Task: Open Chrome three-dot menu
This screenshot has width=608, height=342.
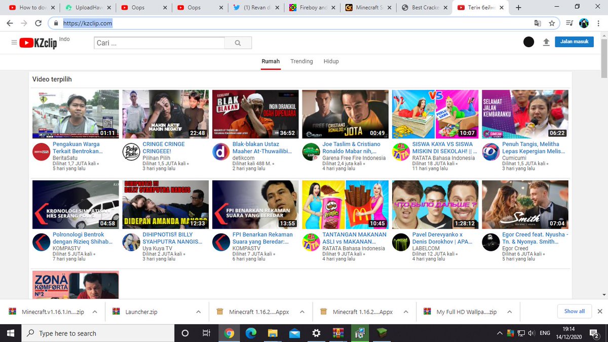Action: [x=599, y=23]
